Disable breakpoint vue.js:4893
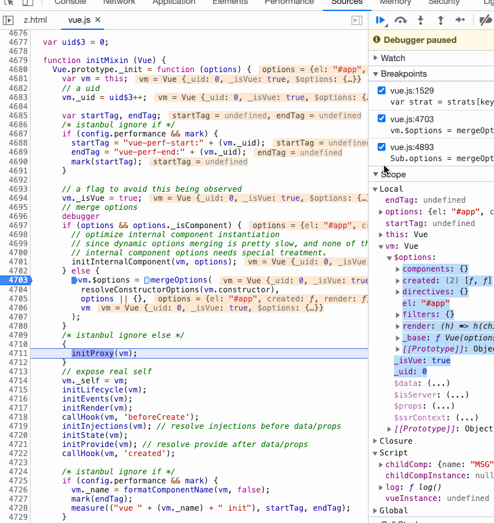 click(x=382, y=147)
